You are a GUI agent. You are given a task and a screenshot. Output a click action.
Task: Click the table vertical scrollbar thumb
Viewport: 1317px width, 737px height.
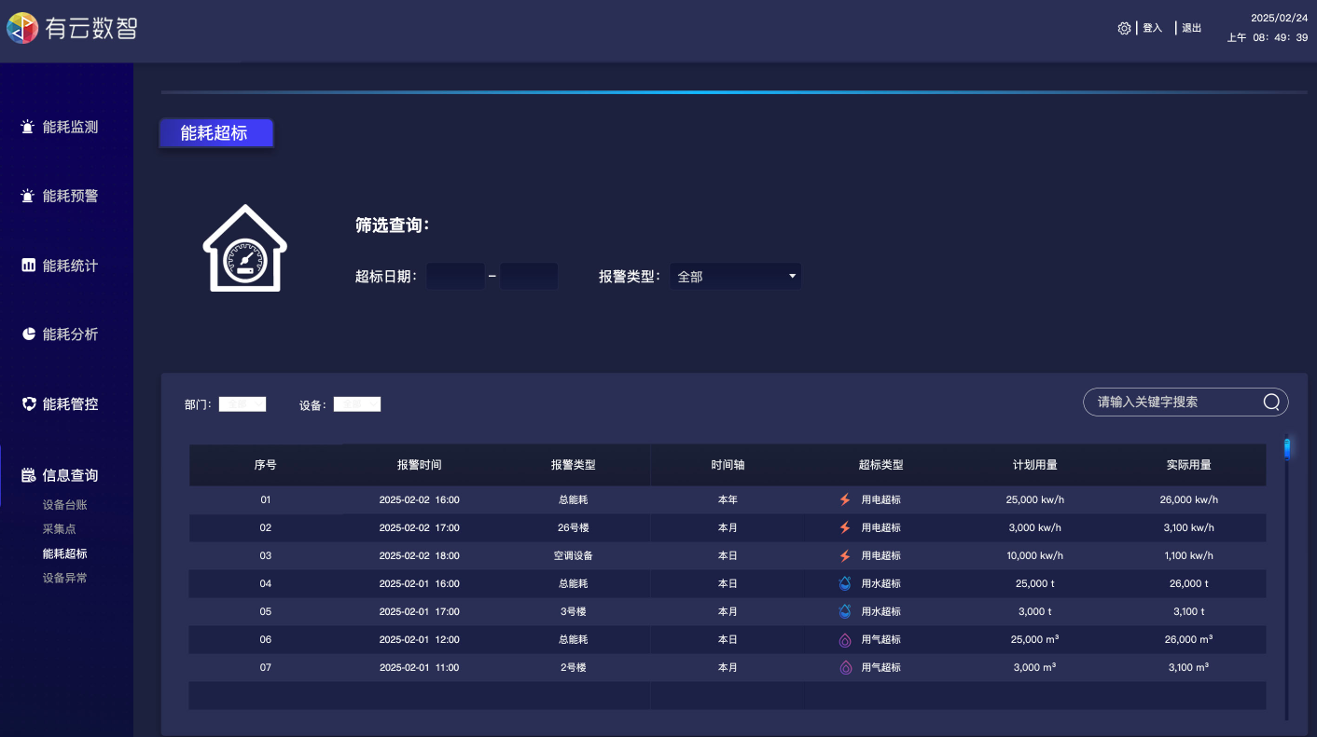tap(1287, 448)
